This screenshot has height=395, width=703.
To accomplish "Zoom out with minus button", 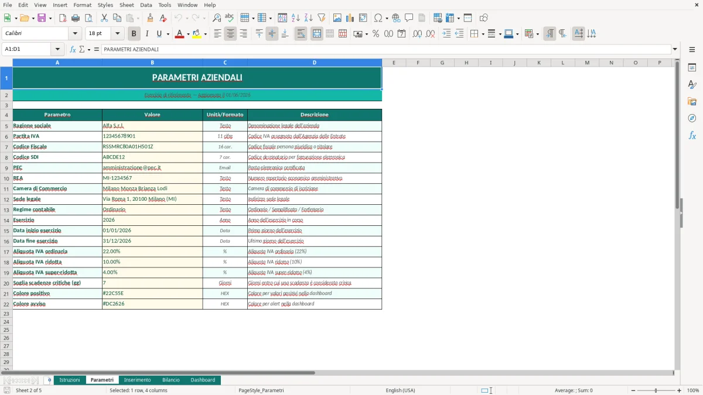I will 633,390.
